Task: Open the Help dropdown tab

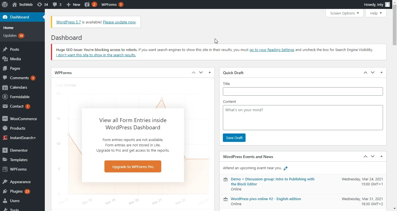Action: point(376,13)
